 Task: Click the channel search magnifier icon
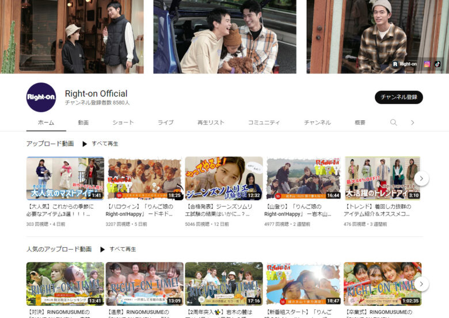pyautogui.click(x=393, y=122)
